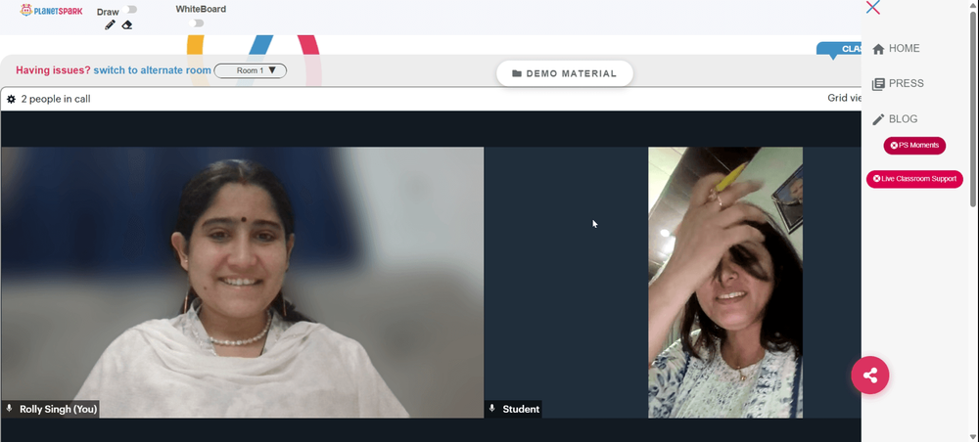Click Rolly Singh's microphone icon
This screenshot has height=442, width=979.
coord(10,409)
